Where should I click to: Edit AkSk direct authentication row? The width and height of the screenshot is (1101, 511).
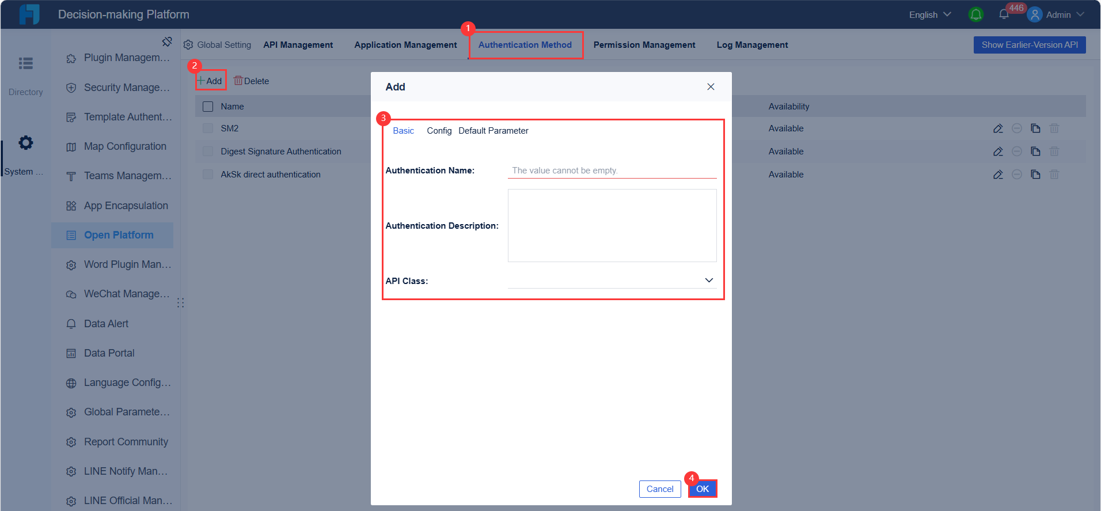[x=998, y=175]
